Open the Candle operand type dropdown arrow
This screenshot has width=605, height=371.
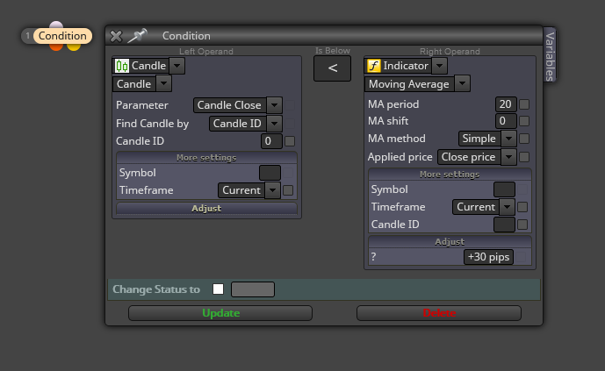[x=176, y=66]
